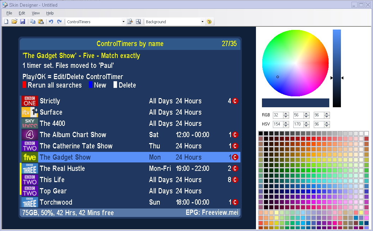The image size is (373, 231).
Task: Click red C badge on Gadget Show row
Action: tap(235, 157)
